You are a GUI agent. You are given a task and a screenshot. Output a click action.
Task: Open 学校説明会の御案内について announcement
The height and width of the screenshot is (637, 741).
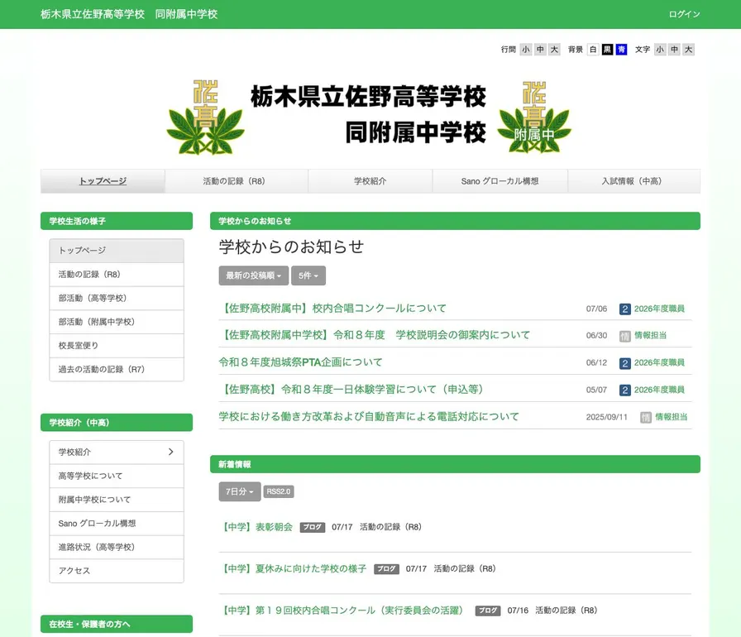pos(375,335)
